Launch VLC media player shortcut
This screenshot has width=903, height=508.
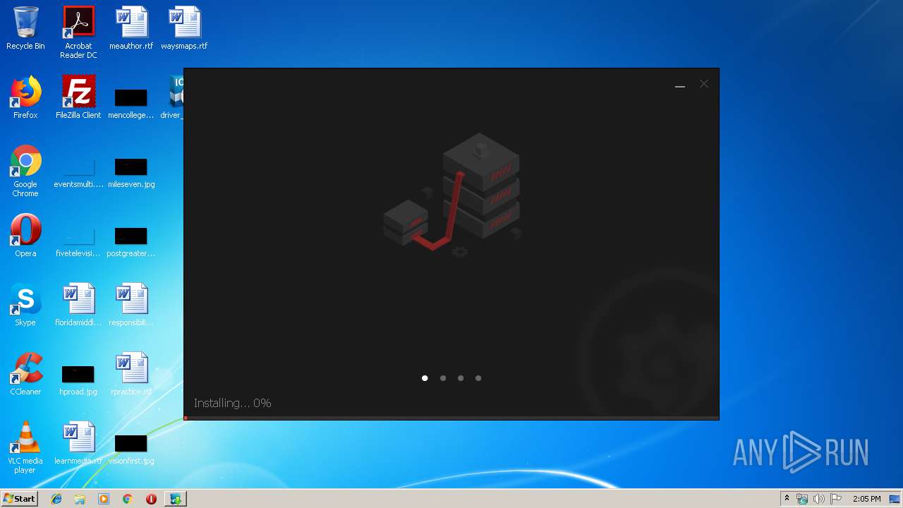25,447
